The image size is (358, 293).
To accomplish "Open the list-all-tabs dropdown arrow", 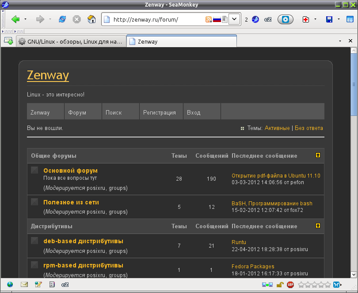I will (340, 41).
